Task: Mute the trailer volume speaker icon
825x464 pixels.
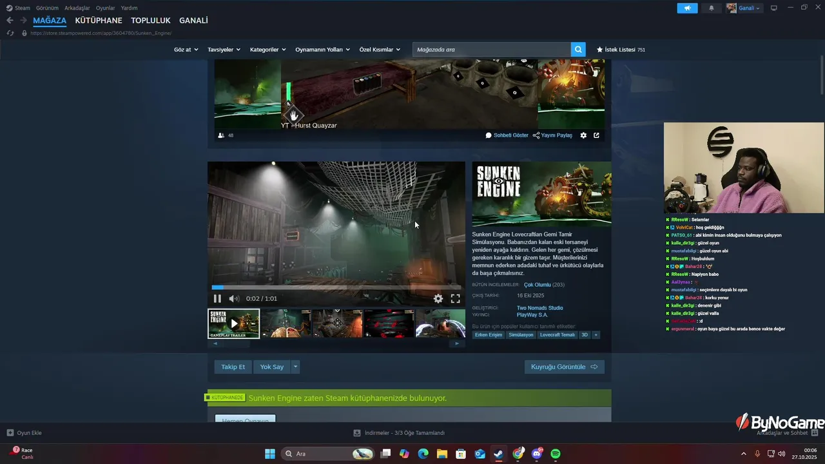Action: pos(234,298)
